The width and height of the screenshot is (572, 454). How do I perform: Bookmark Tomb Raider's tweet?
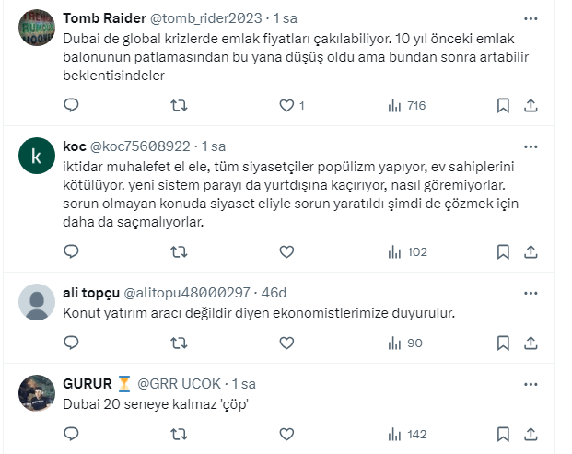pyautogui.click(x=503, y=106)
